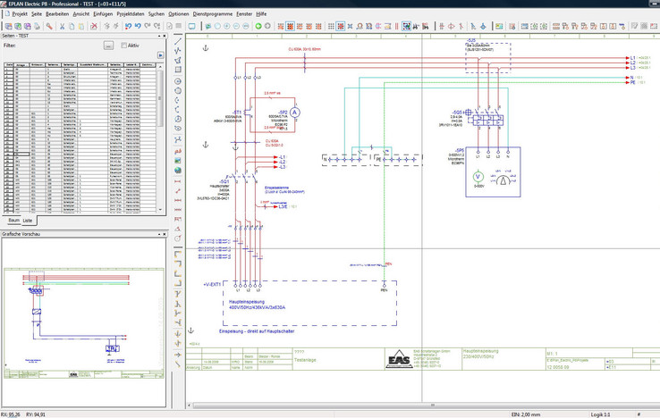The width and height of the screenshot is (660, 418).
Task: Switch to the Liste tab
Action: tap(28, 220)
